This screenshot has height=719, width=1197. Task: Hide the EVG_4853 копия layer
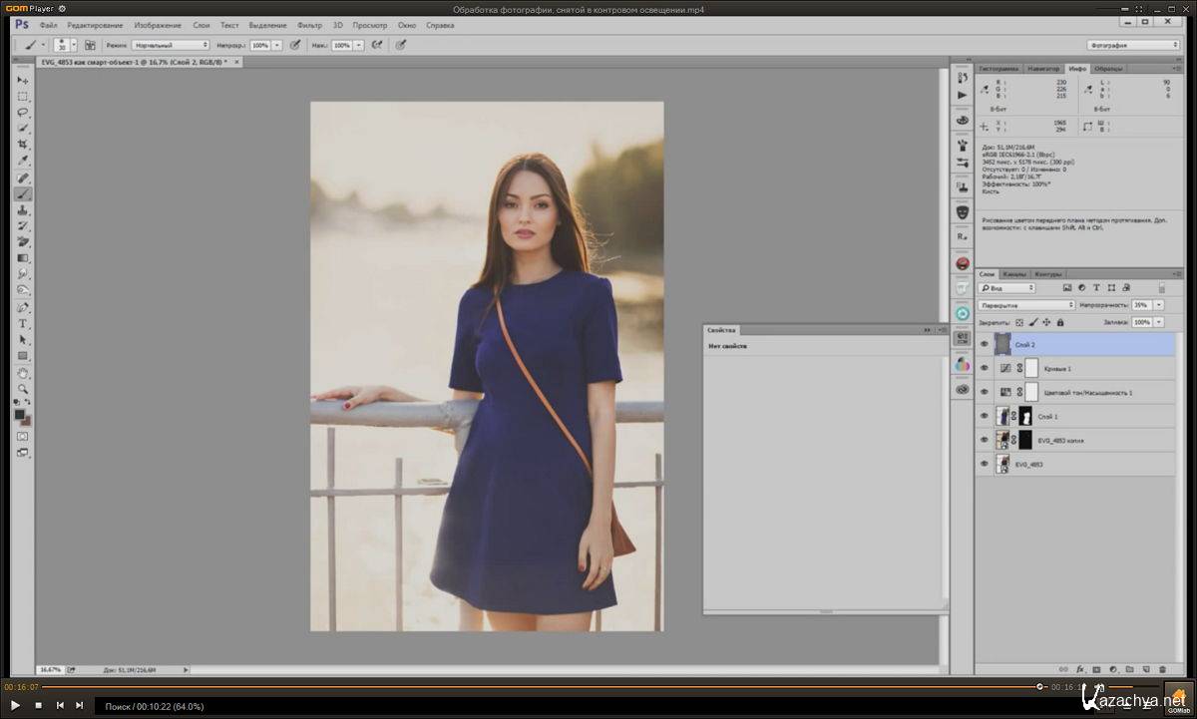985,440
